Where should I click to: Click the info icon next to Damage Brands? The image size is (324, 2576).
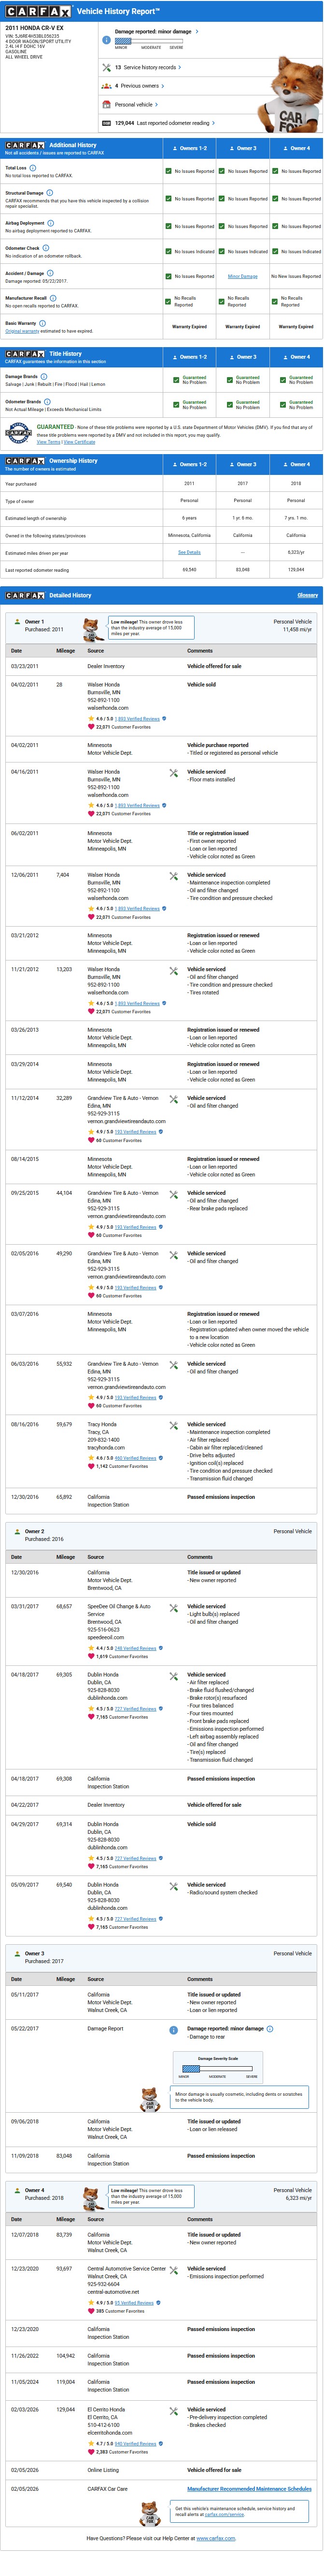(44, 377)
